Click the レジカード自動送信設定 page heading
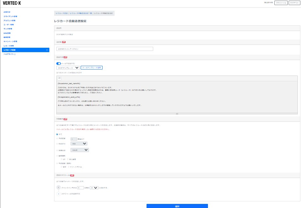The width and height of the screenshot is (301, 208). click(70, 21)
